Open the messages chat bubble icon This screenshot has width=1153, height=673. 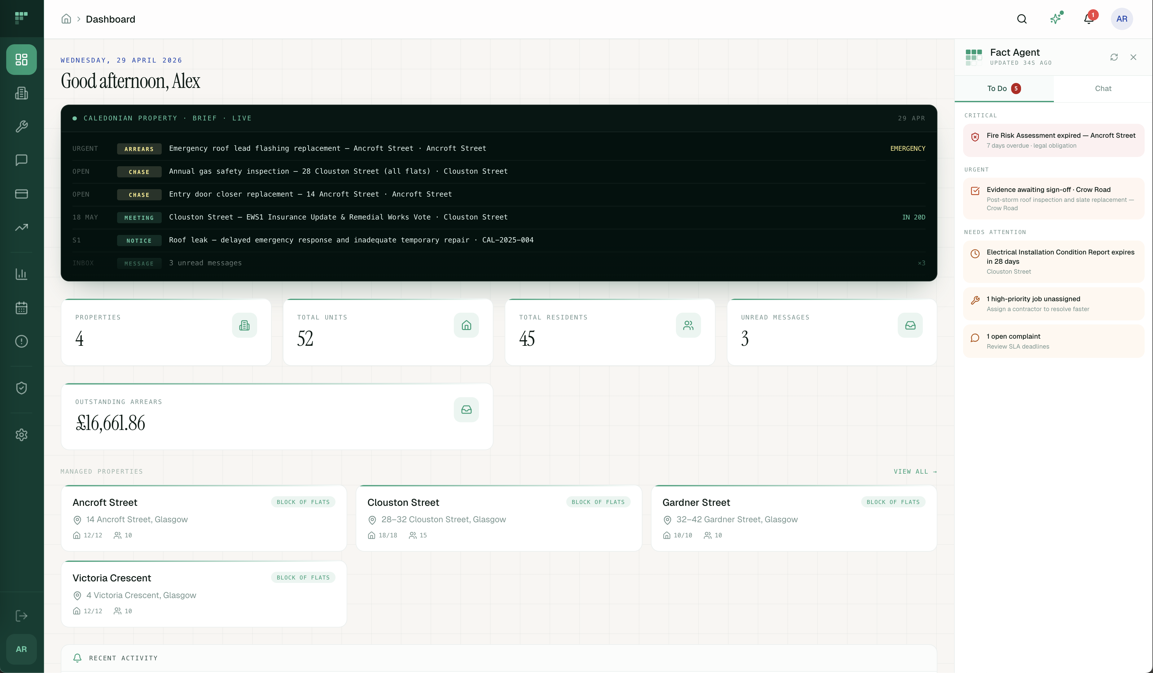tap(21, 160)
